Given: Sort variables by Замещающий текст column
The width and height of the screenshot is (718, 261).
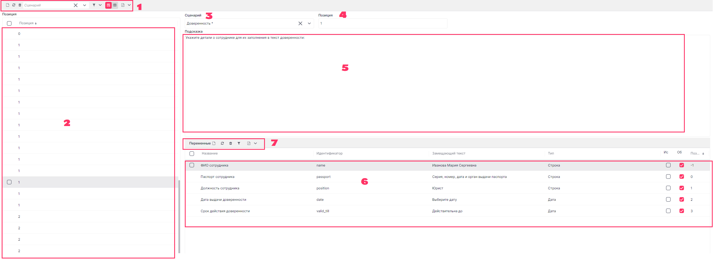Looking at the screenshot, I should click(x=449, y=153).
